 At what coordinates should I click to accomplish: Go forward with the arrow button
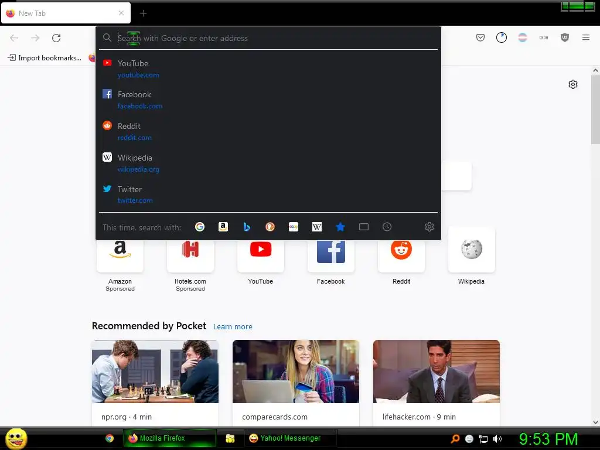pos(35,38)
